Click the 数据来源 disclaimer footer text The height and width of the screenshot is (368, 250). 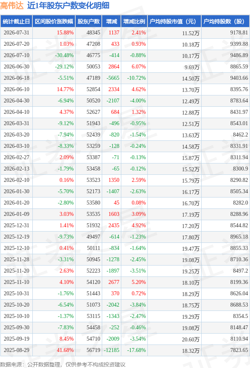pyautogui.click(x=63, y=364)
